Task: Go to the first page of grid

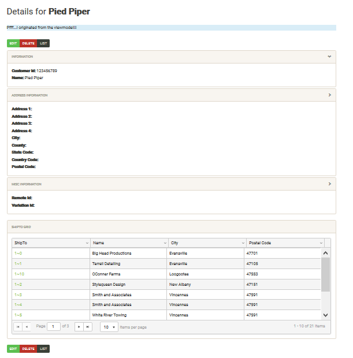Action: pos(18,327)
